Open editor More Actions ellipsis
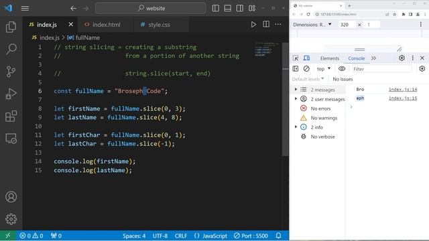429x241 pixels. click(278, 24)
